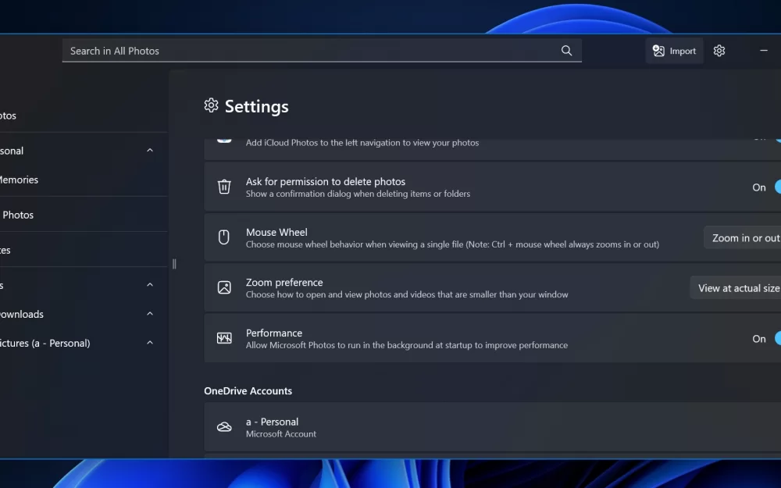Collapse the Personal section chevron
This screenshot has height=488, width=781.
click(x=150, y=151)
